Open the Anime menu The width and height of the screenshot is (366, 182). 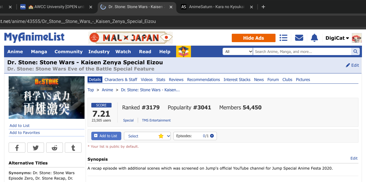pyautogui.click(x=15, y=52)
